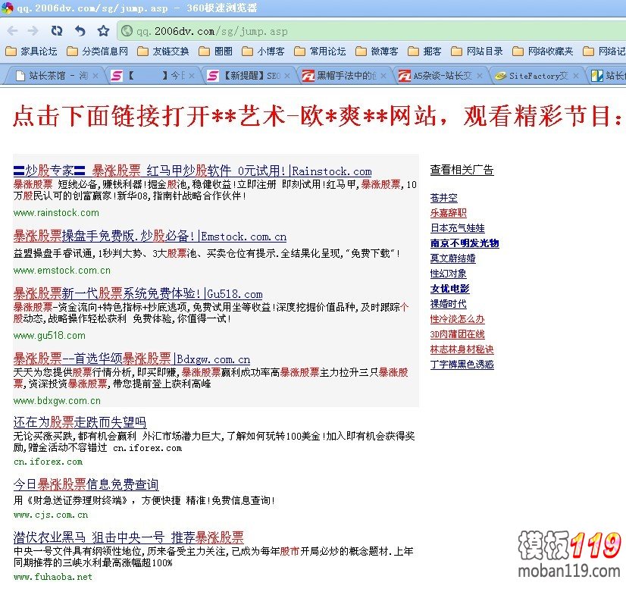Open the 还在为股票走跌而失望吗 link
Viewport: 626px width, 592px height.
[80, 422]
